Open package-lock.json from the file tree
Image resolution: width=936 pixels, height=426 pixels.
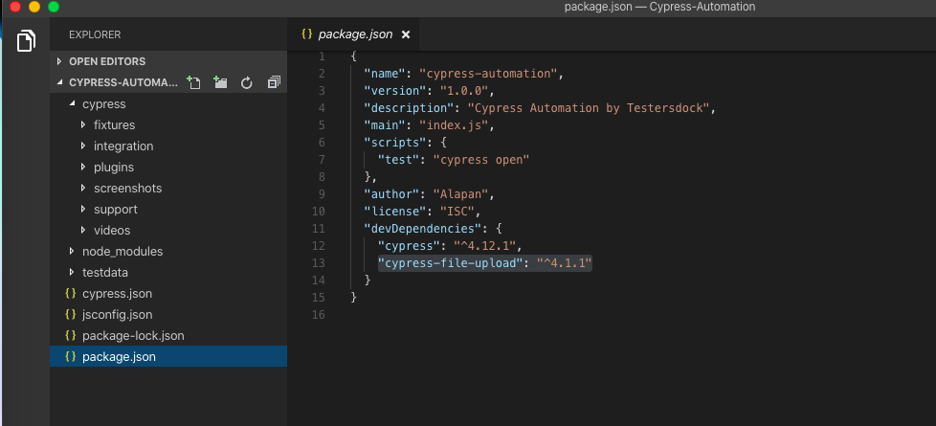133,336
